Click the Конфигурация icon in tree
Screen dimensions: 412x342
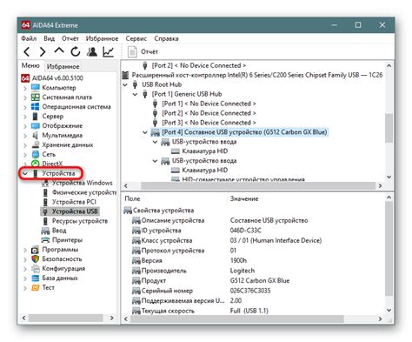point(35,269)
